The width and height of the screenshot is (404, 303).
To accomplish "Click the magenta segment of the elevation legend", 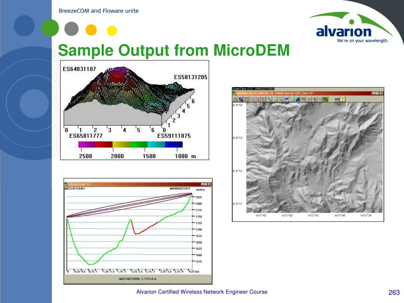I will 87,144.
